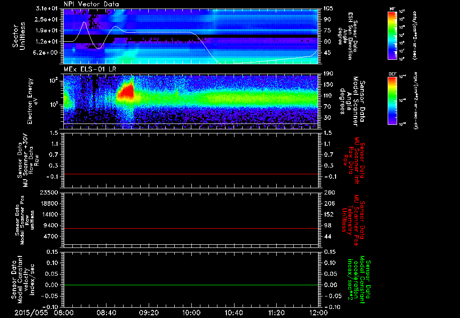Click the MU Scanner +30V Raw Data label

28,161
